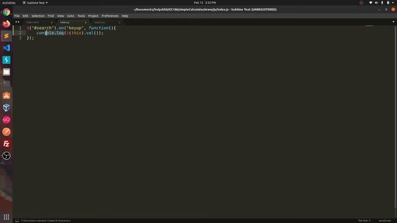Open the Preferences menu
The image size is (397, 223).
pos(110,15)
